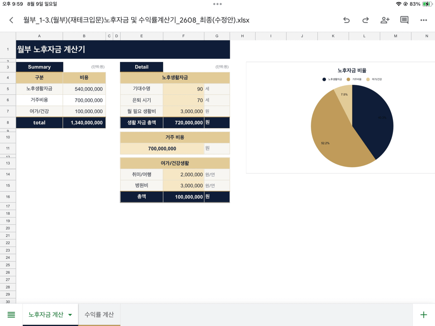Select the 병원비 label cell

coord(141,185)
